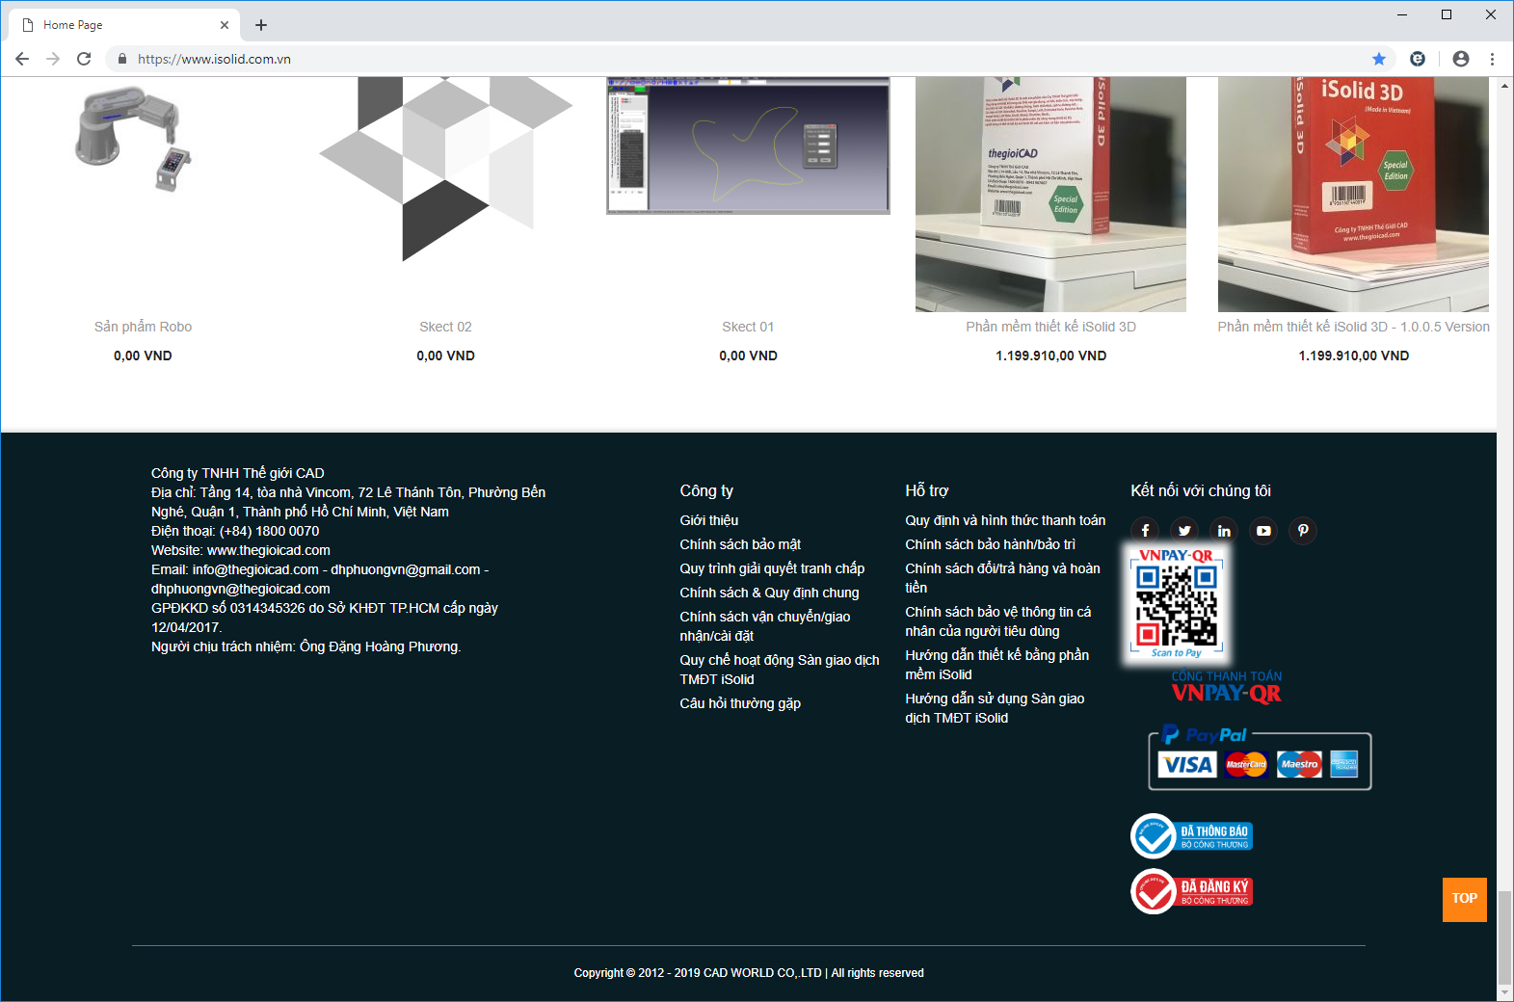Open the Giới thiệu link
This screenshot has height=1002, width=1514.
pos(709,520)
